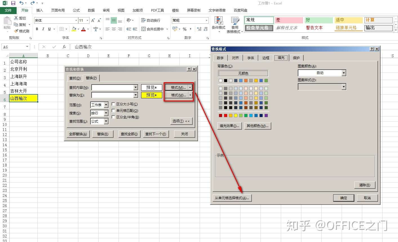The image size is (398, 242).
Task: Expand the Name Box dropdown arrow
Action: 27,47
